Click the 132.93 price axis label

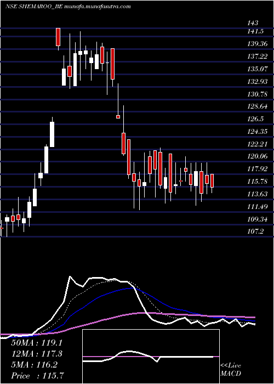pos(257,81)
